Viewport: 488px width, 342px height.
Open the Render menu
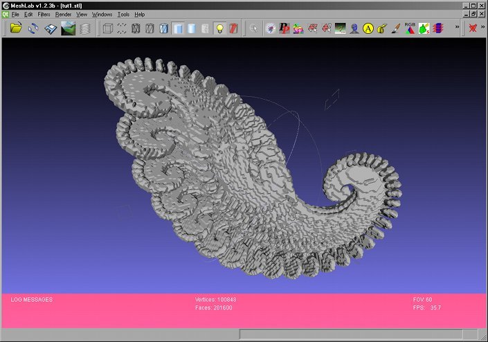63,14
